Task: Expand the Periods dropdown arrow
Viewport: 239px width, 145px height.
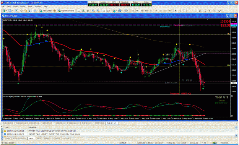Action: click(x=122, y=11)
